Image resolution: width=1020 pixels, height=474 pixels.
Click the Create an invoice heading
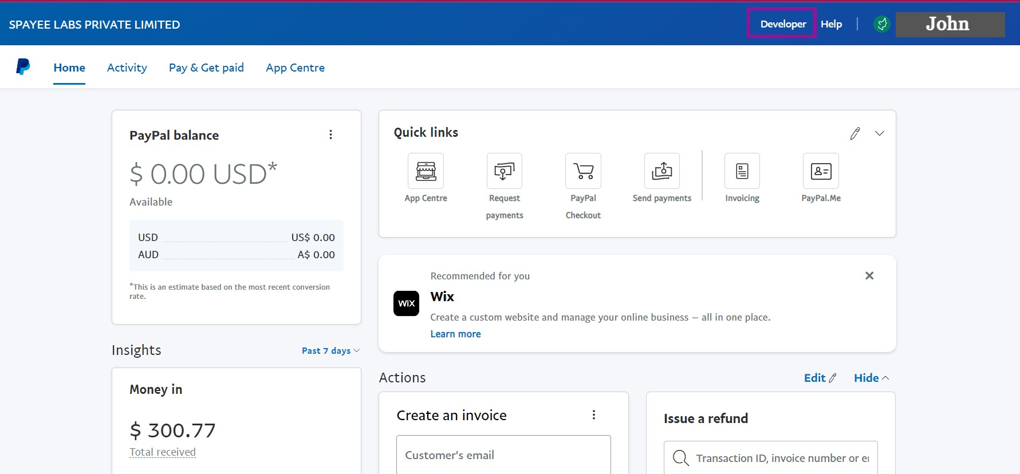pos(451,415)
